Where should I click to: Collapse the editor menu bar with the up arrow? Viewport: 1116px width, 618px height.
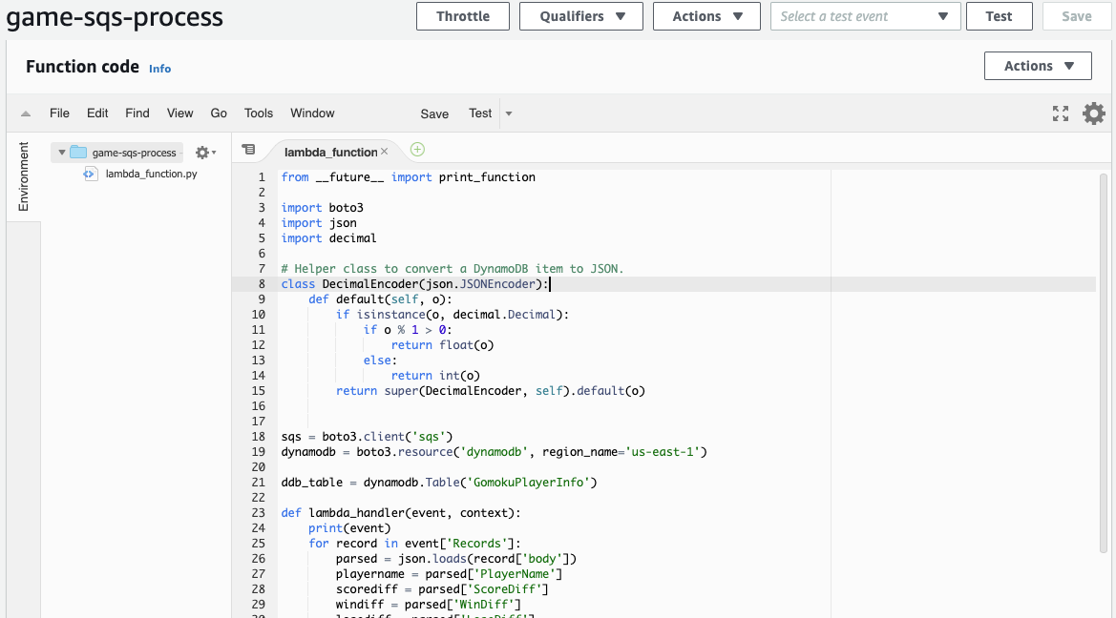coord(26,113)
